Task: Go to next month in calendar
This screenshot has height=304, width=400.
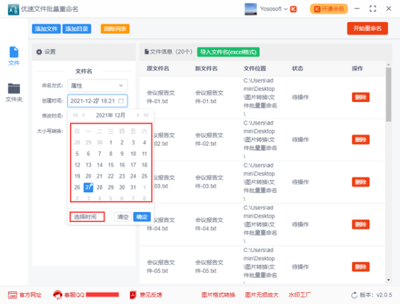Action: pos(137,115)
